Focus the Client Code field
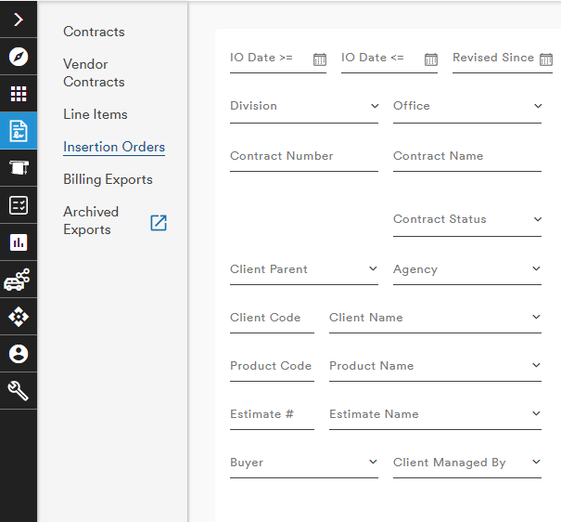This screenshot has width=561, height=522. 273,320
